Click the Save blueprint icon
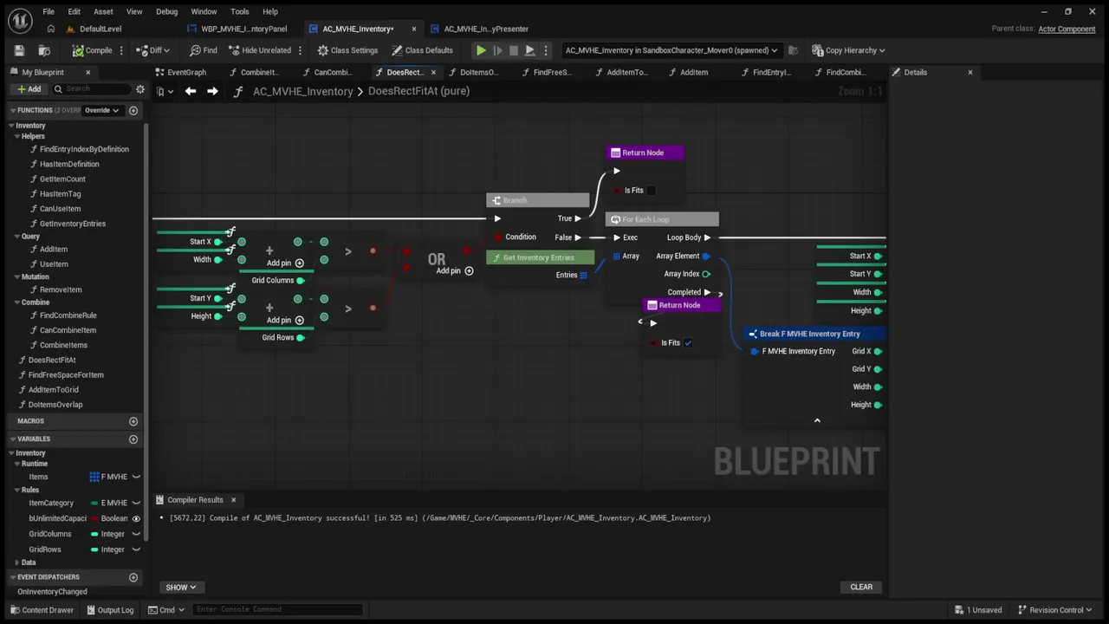The image size is (1109, 624). [20, 50]
